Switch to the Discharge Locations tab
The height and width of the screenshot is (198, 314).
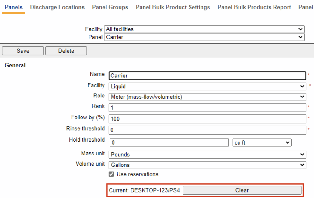pos(57,7)
